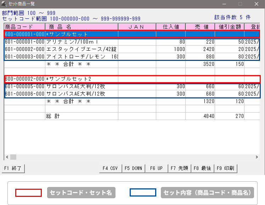
Task: Select the アリナミン7/100ml product row
Action: point(81,42)
